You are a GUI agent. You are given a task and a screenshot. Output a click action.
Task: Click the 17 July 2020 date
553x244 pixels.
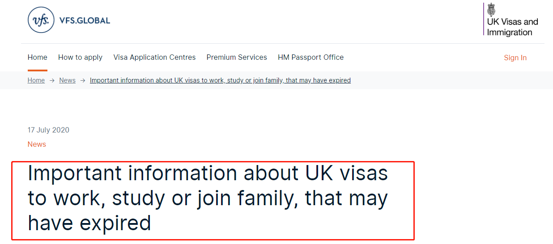point(48,130)
